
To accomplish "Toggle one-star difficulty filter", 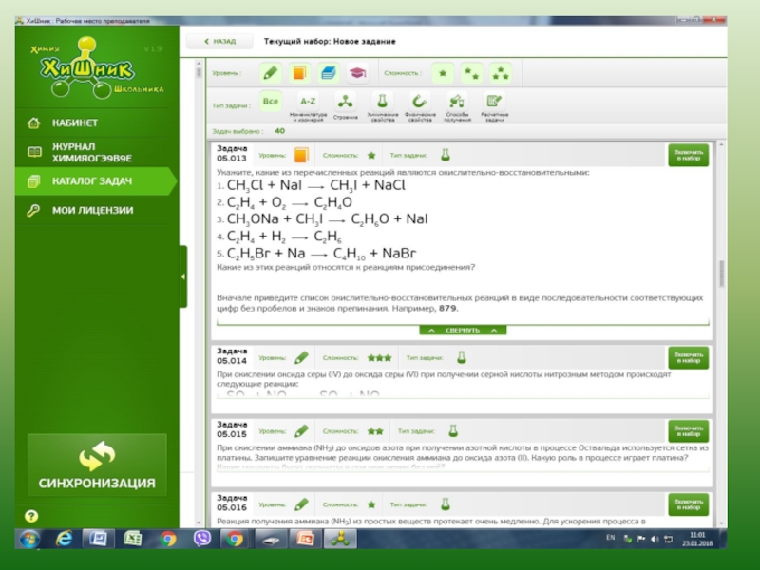I will pyautogui.click(x=443, y=73).
